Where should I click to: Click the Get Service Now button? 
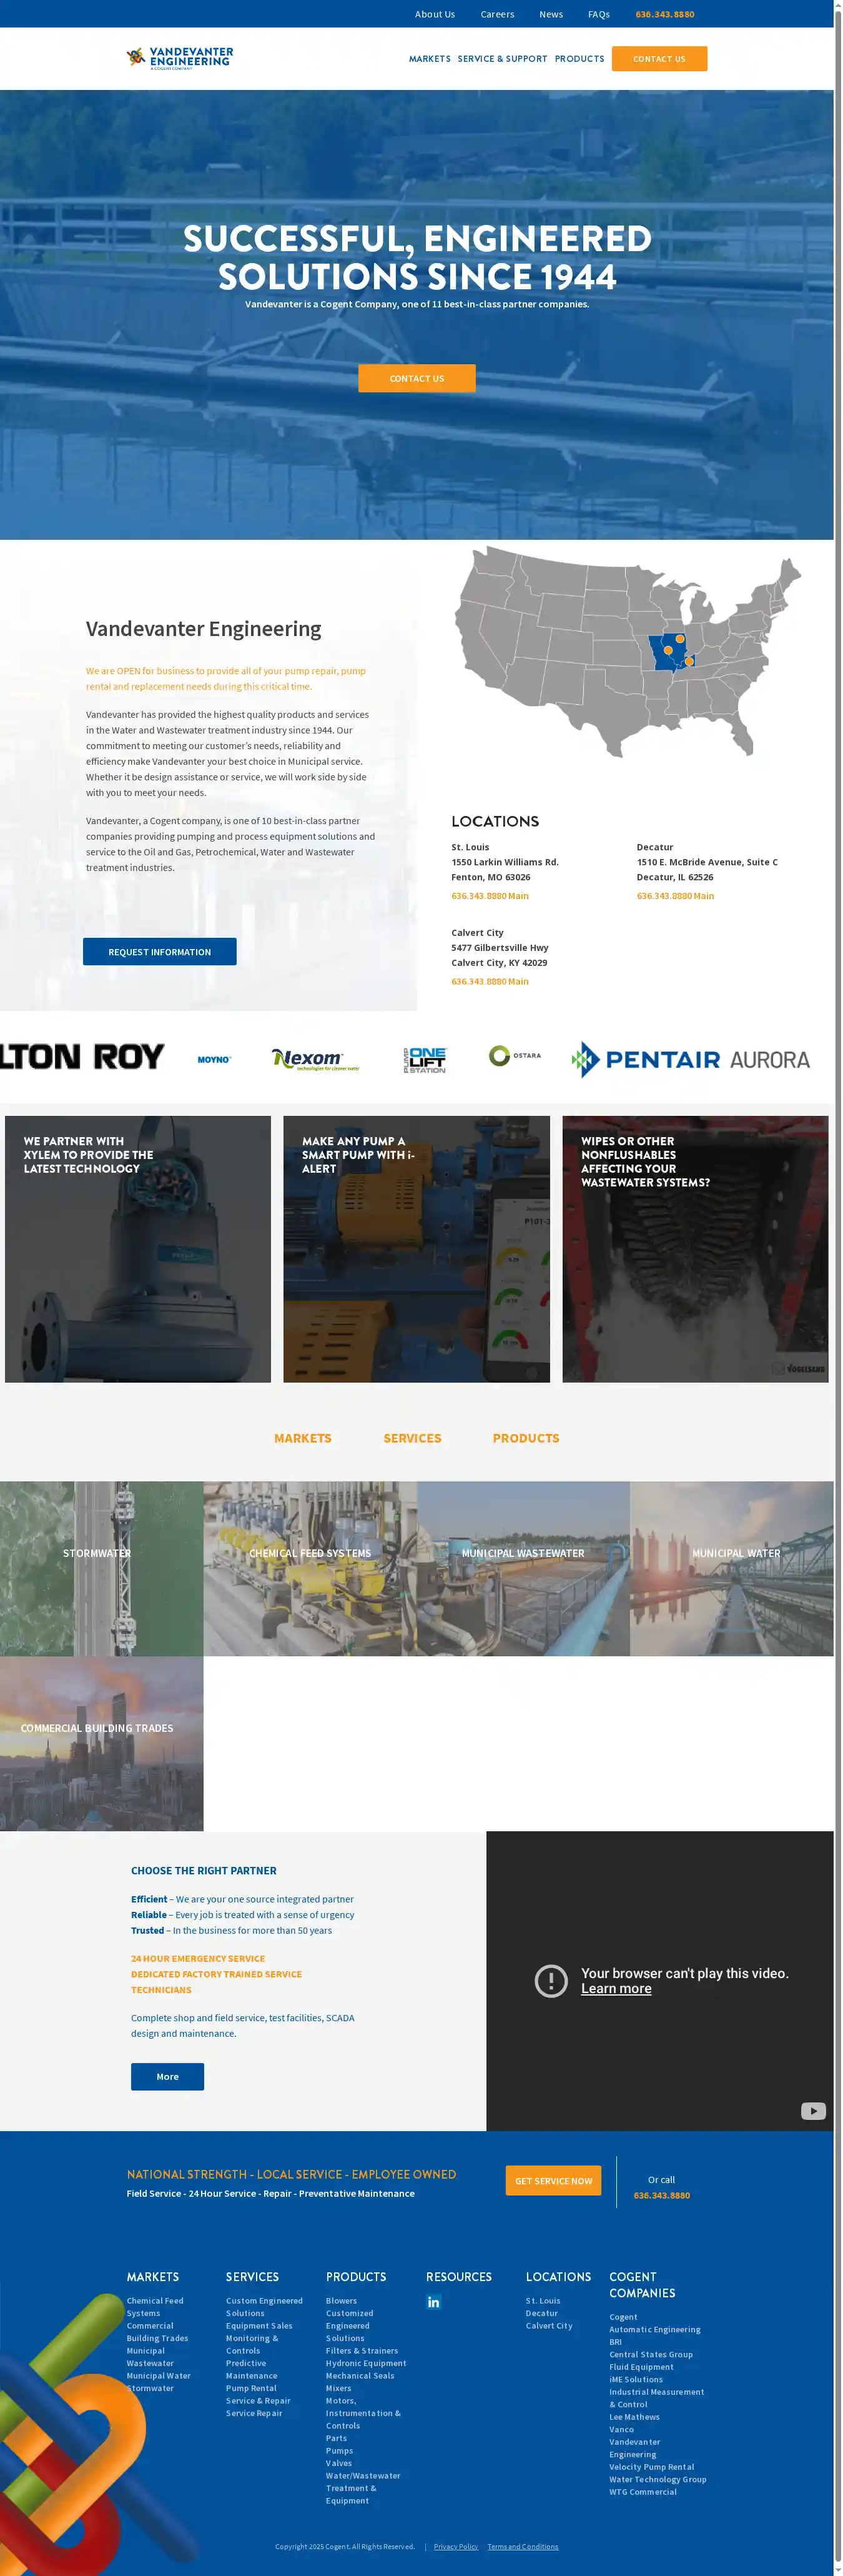pyautogui.click(x=553, y=2181)
